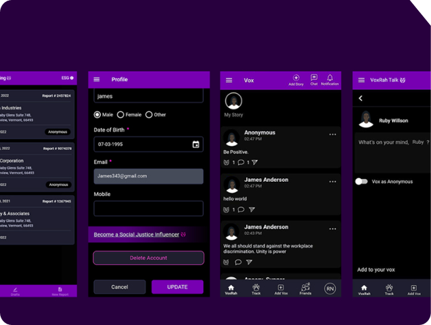Click the Date of Birth field
Viewport: 431px width, 325px height.
tap(148, 144)
